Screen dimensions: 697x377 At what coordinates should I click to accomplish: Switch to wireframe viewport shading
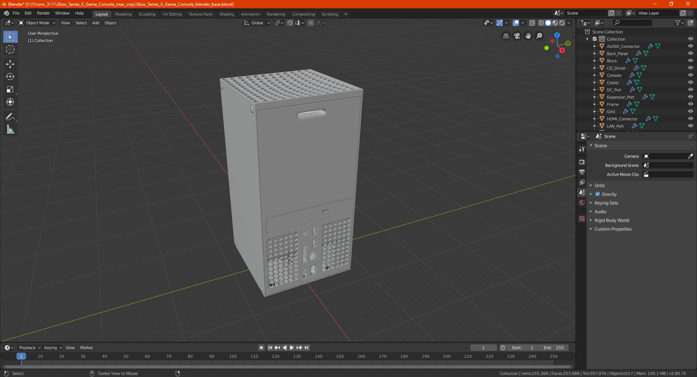pos(541,23)
